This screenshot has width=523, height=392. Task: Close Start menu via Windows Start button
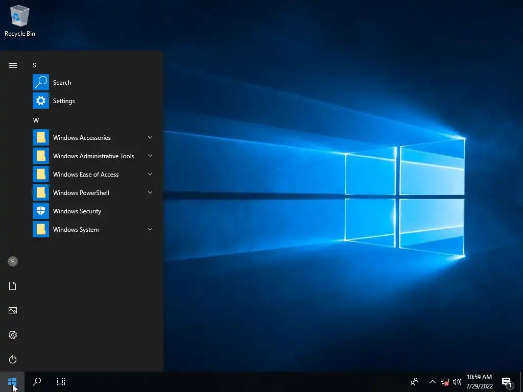12,382
